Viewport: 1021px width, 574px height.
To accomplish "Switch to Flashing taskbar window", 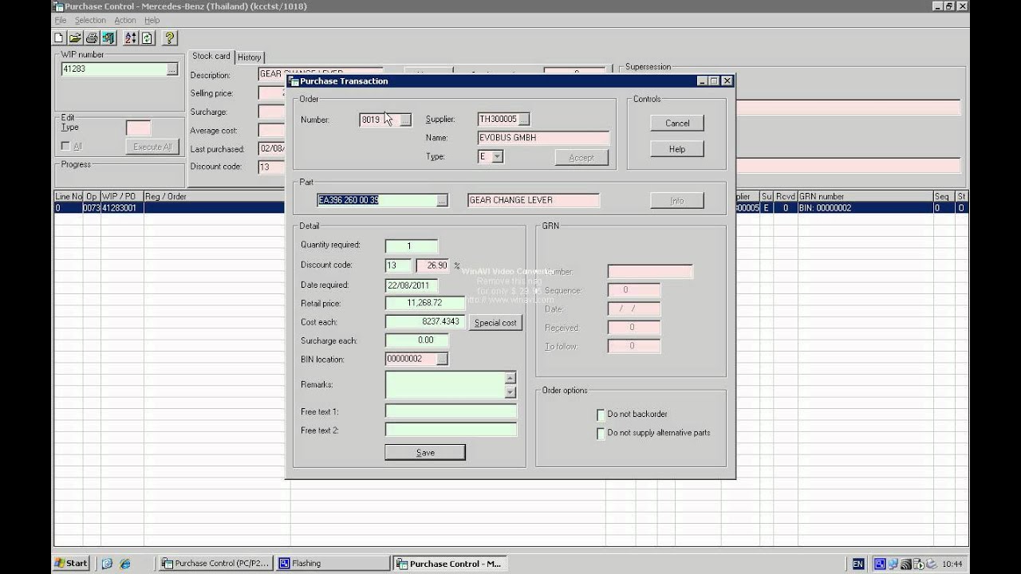I will [x=333, y=563].
